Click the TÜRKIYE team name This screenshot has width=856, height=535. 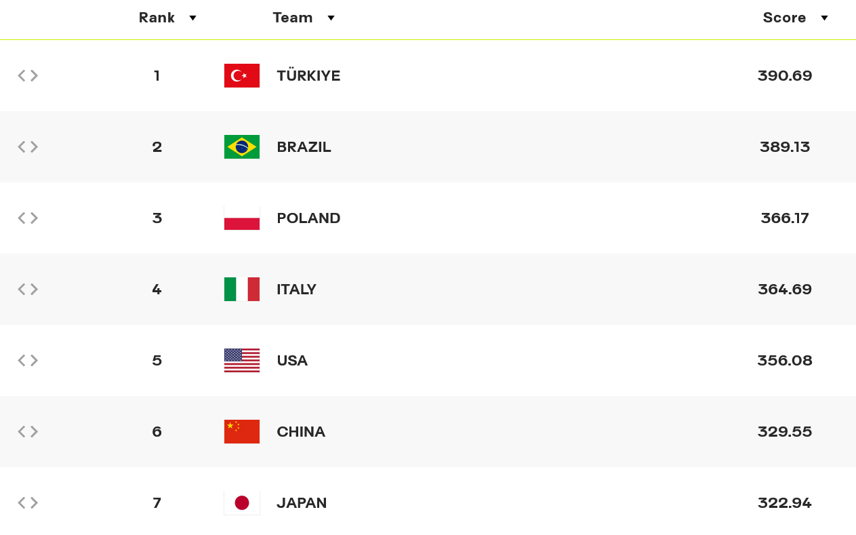308,75
